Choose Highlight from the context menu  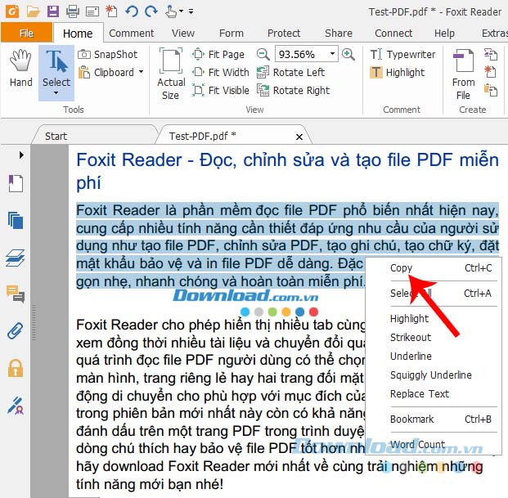point(434,319)
